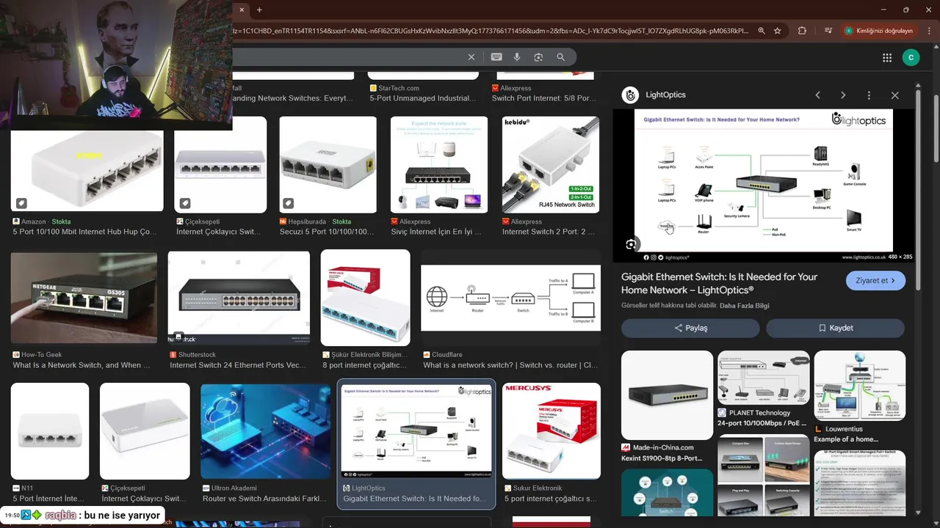
Task: Click Ziyaret et button
Action: (x=875, y=281)
